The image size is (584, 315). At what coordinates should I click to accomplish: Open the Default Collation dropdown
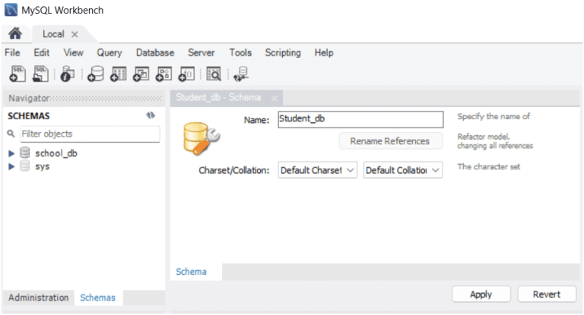click(403, 170)
